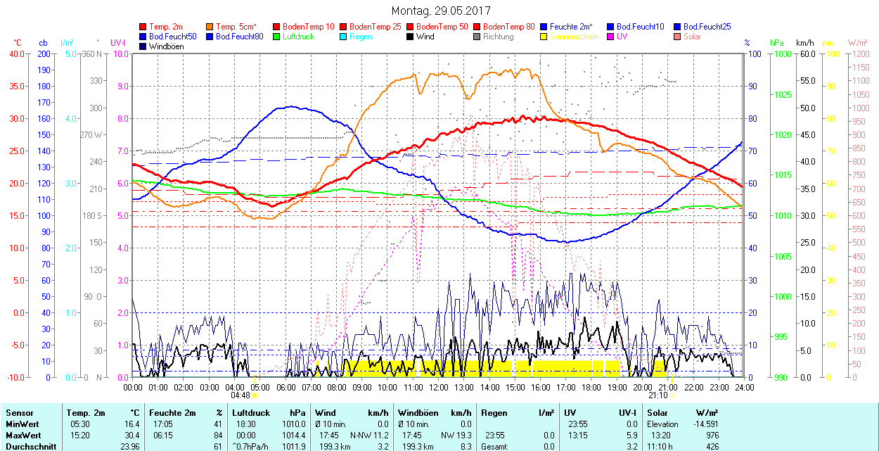This screenshot has height=451, width=879.
Task: Click the Luftdruck column header in table
Action: 250,413
